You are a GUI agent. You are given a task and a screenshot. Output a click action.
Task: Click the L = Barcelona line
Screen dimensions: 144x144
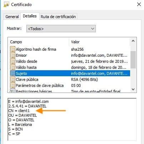coord(20,124)
